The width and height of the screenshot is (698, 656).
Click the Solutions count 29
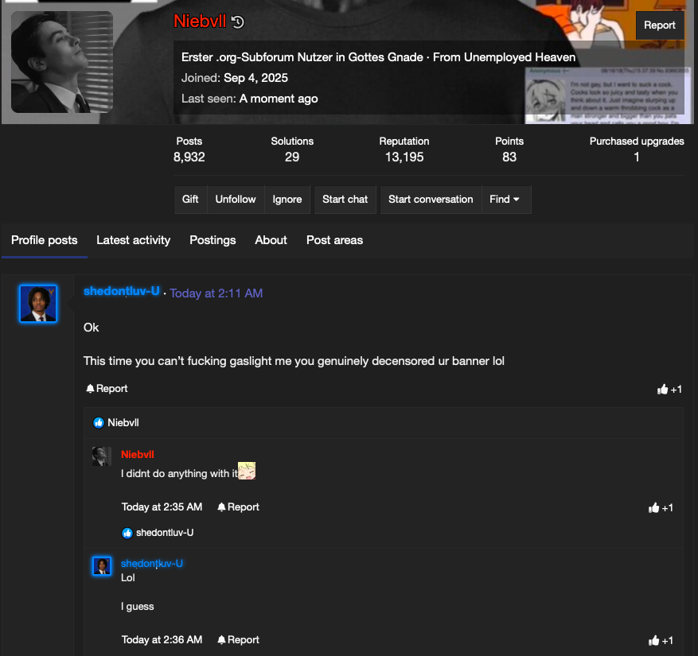(x=292, y=157)
